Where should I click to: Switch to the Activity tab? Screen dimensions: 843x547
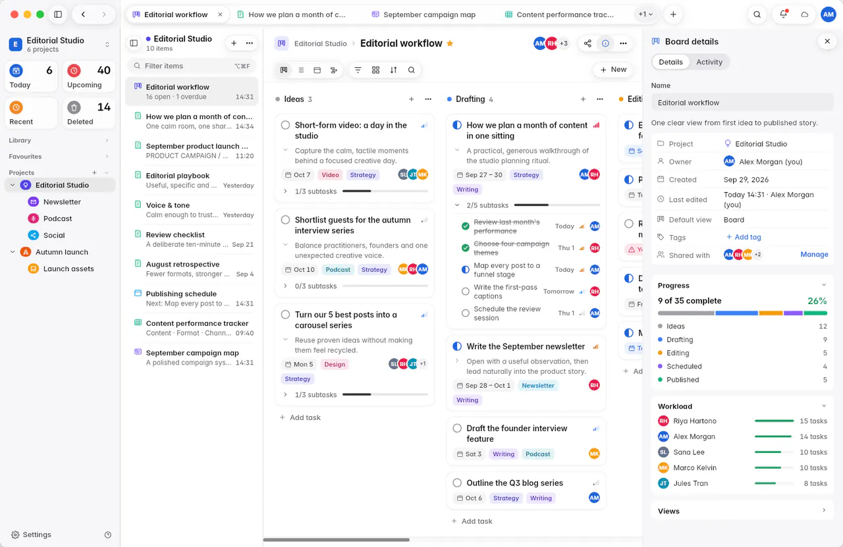click(709, 62)
